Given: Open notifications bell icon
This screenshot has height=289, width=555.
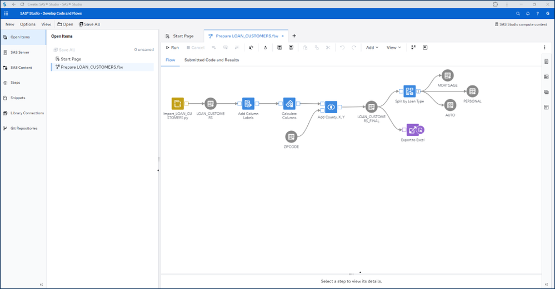Looking at the screenshot, I should 528,13.
